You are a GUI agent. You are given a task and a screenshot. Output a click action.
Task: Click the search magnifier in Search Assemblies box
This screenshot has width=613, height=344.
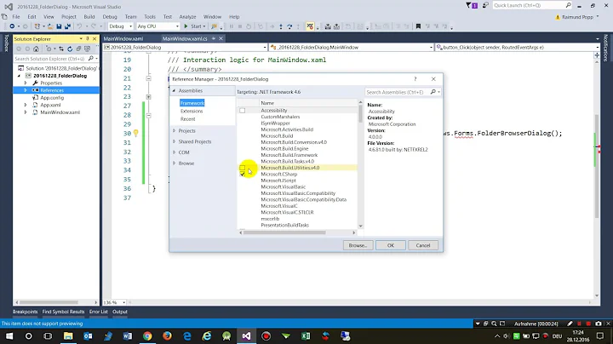[x=433, y=92]
